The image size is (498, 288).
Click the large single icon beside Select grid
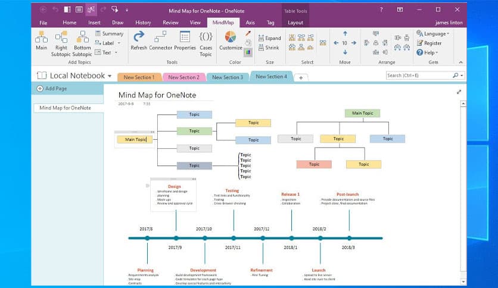pyautogui.click(x=323, y=43)
